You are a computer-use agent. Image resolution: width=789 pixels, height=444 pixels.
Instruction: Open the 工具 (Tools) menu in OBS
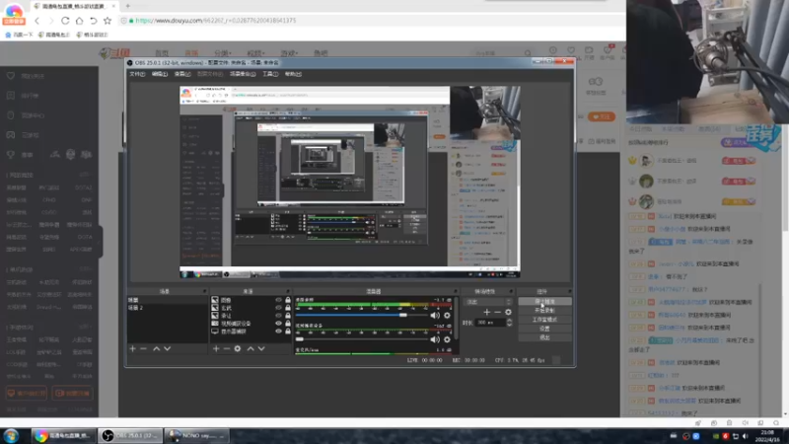coord(270,74)
